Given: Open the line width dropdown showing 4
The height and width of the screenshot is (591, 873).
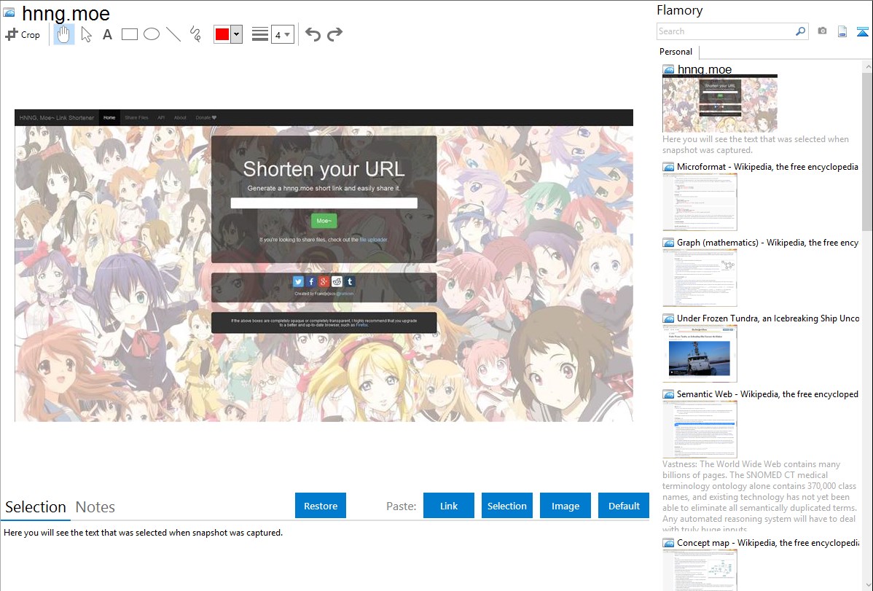Looking at the screenshot, I should [283, 34].
